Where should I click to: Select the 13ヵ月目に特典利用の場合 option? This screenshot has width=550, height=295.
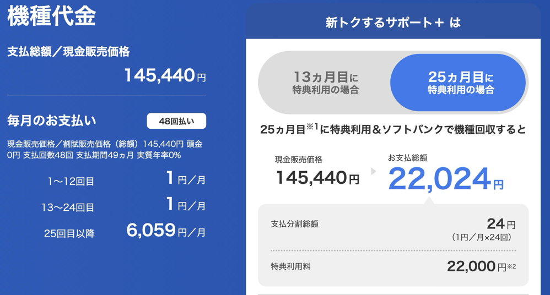(x=325, y=83)
